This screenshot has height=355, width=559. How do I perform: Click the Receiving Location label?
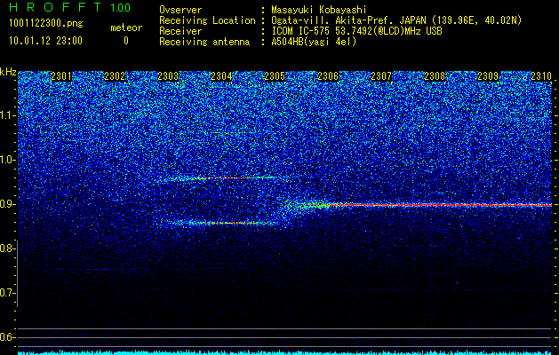[x=207, y=20]
